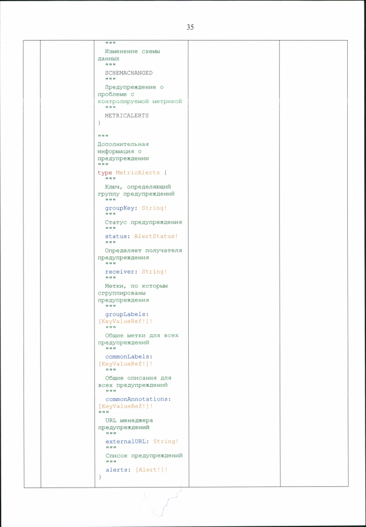The height and width of the screenshot is (527, 366).
Task: Click the 'receiver: String!' field
Action: pyautogui.click(x=136, y=272)
